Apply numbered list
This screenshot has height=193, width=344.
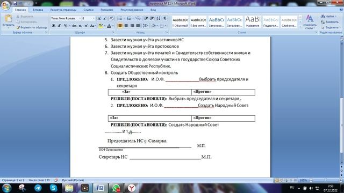click(x=129, y=18)
